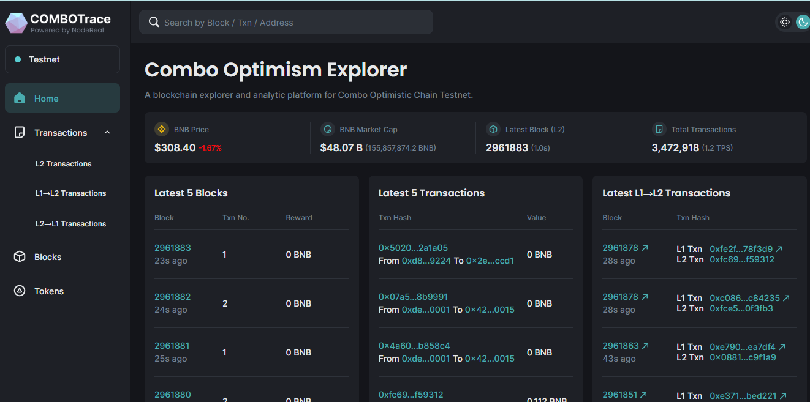Collapse the Transactions submenu chevron
The height and width of the screenshot is (402, 810).
pyautogui.click(x=107, y=133)
